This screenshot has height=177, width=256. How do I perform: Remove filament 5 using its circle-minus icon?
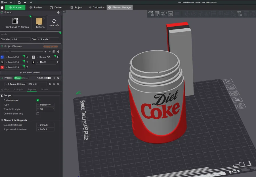[x=27, y=67]
